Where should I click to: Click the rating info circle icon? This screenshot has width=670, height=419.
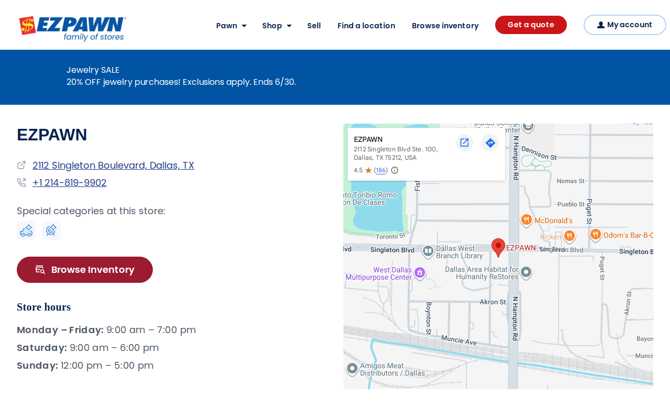pyautogui.click(x=395, y=170)
